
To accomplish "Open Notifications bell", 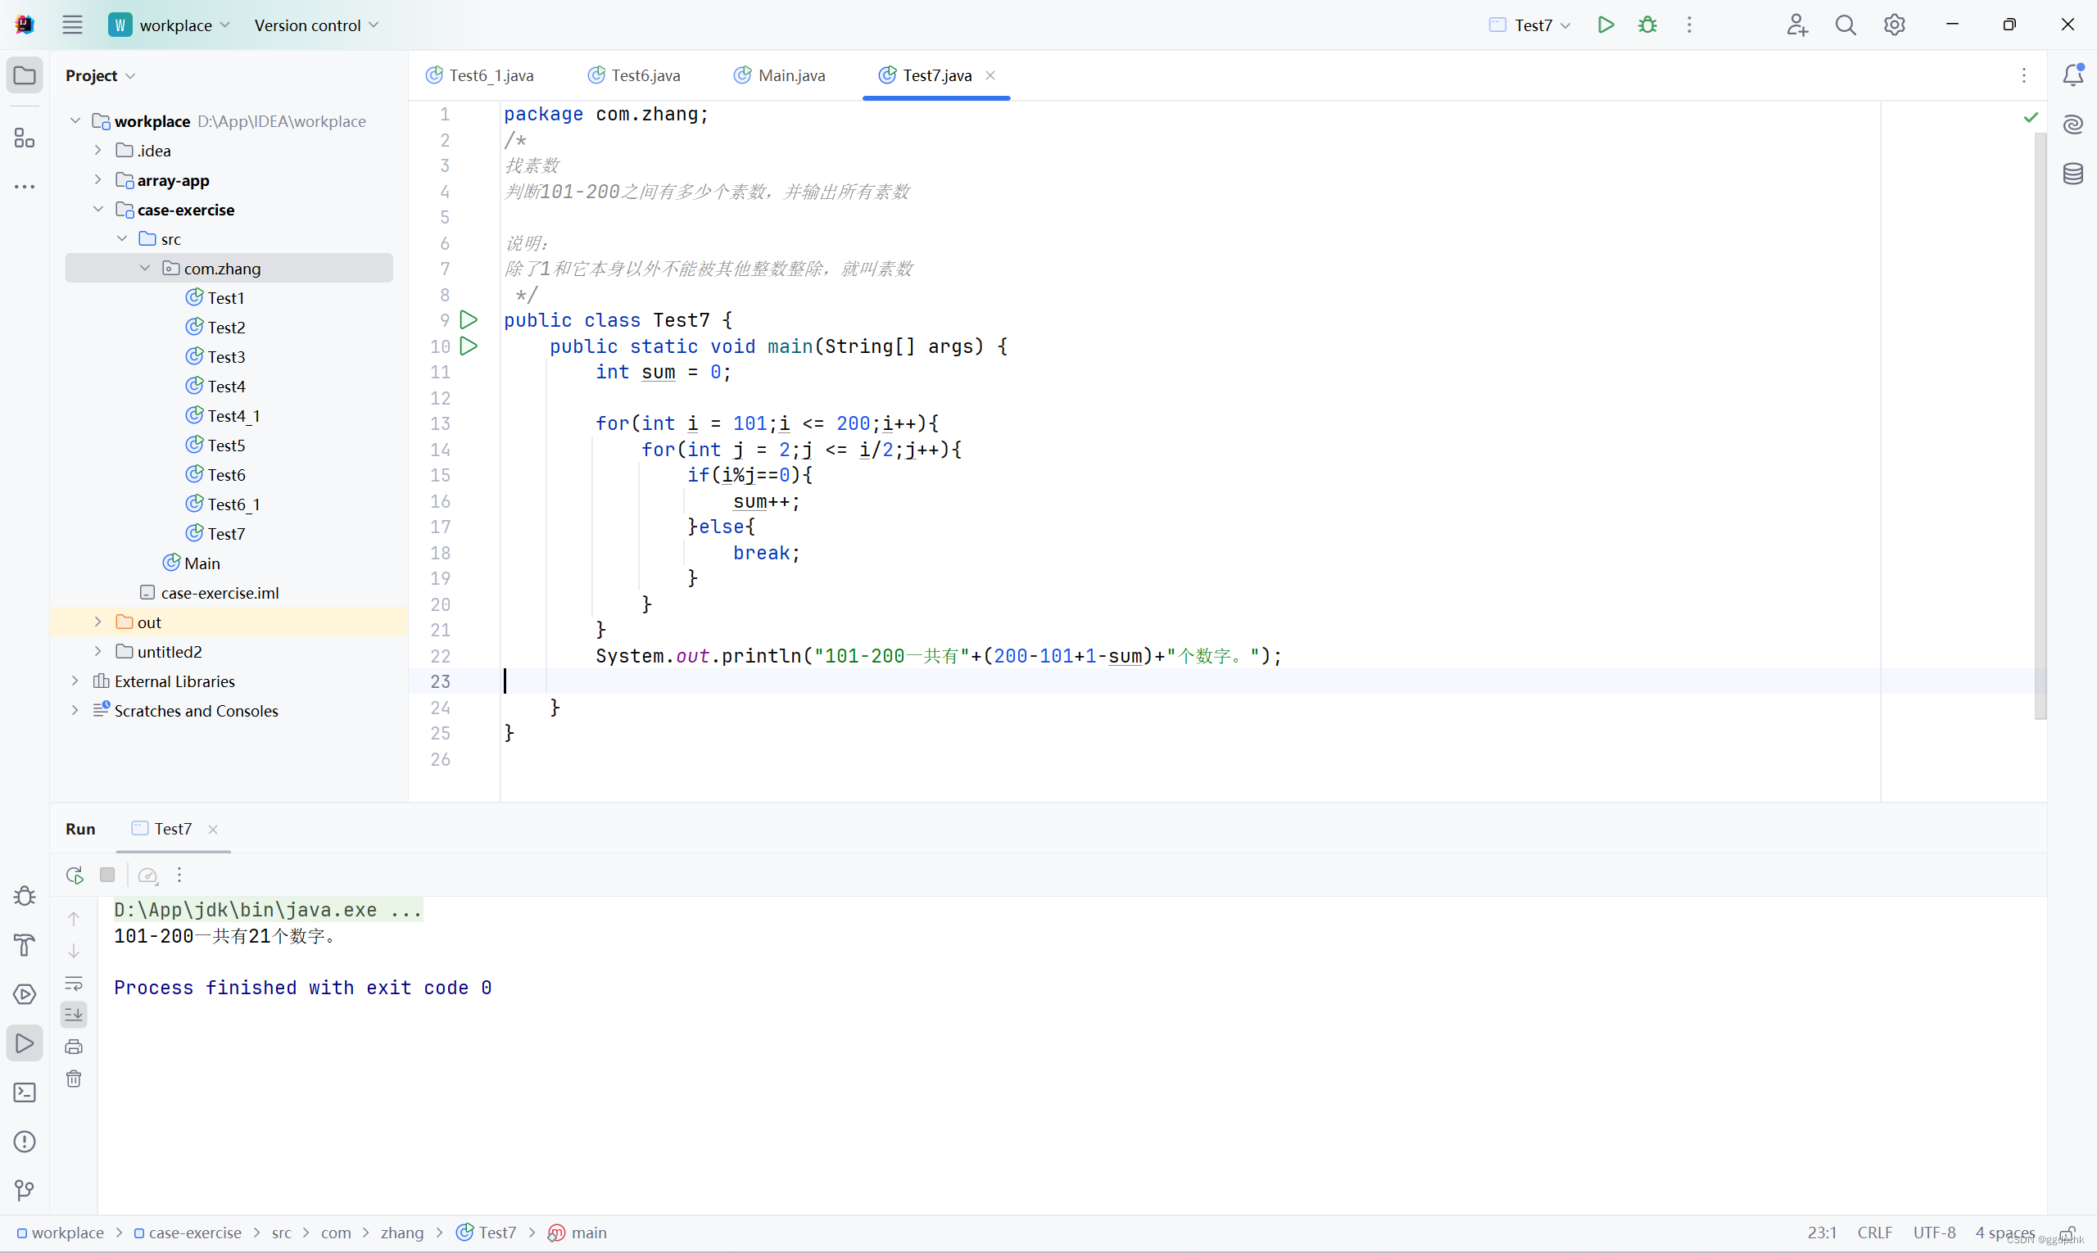I will pos(2073,75).
